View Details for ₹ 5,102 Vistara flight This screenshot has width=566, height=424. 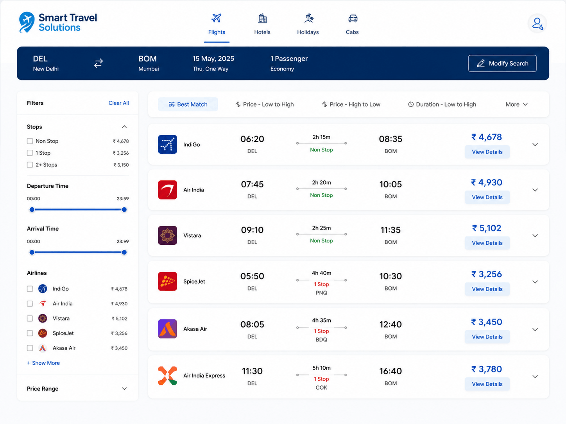pyautogui.click(x=487, y=243)
